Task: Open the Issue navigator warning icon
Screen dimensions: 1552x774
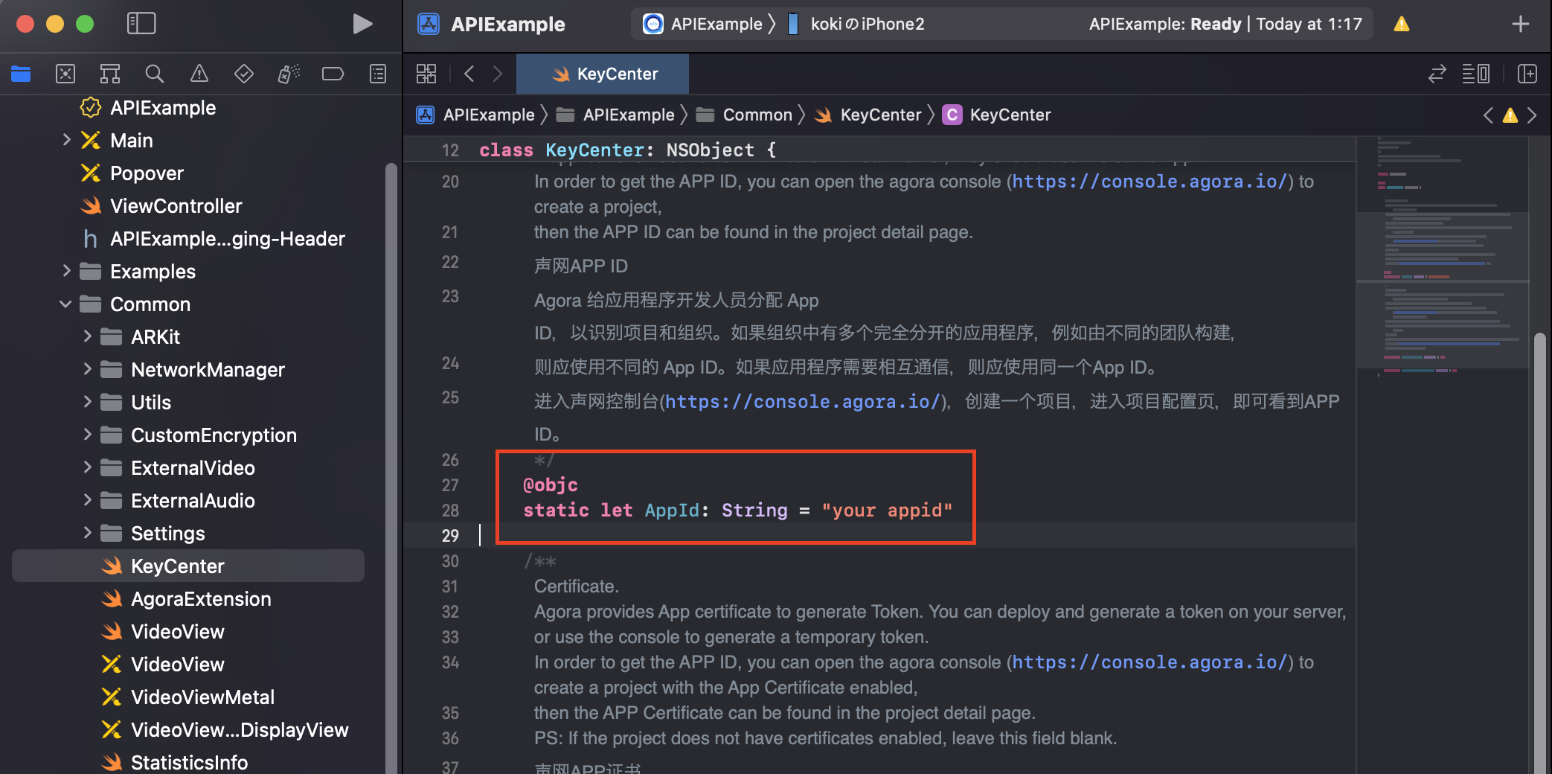Action: point(199,74)
